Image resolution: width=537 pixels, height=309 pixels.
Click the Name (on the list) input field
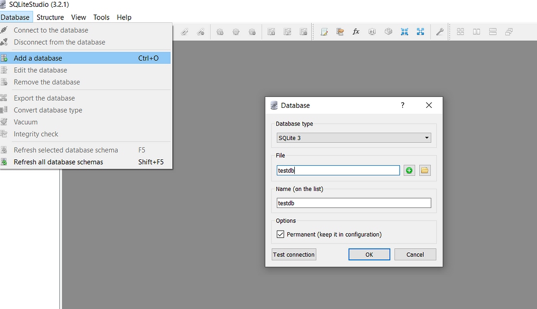(354, 203)
